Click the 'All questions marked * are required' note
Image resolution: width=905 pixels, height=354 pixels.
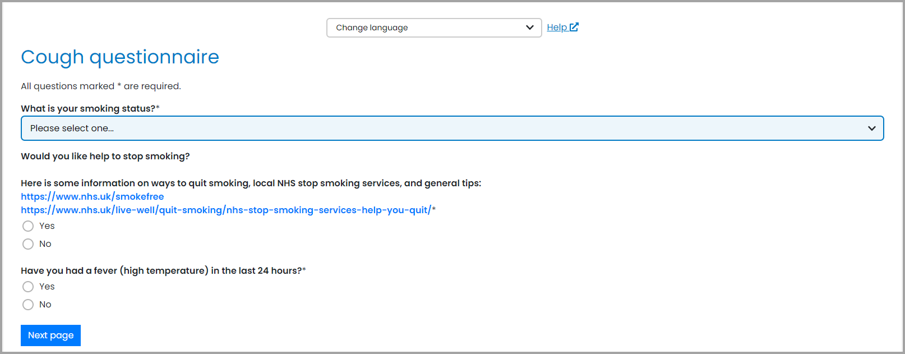pyautogui.click(x=101, y=86)
